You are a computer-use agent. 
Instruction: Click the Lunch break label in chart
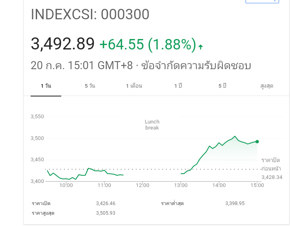coord(152,125)
